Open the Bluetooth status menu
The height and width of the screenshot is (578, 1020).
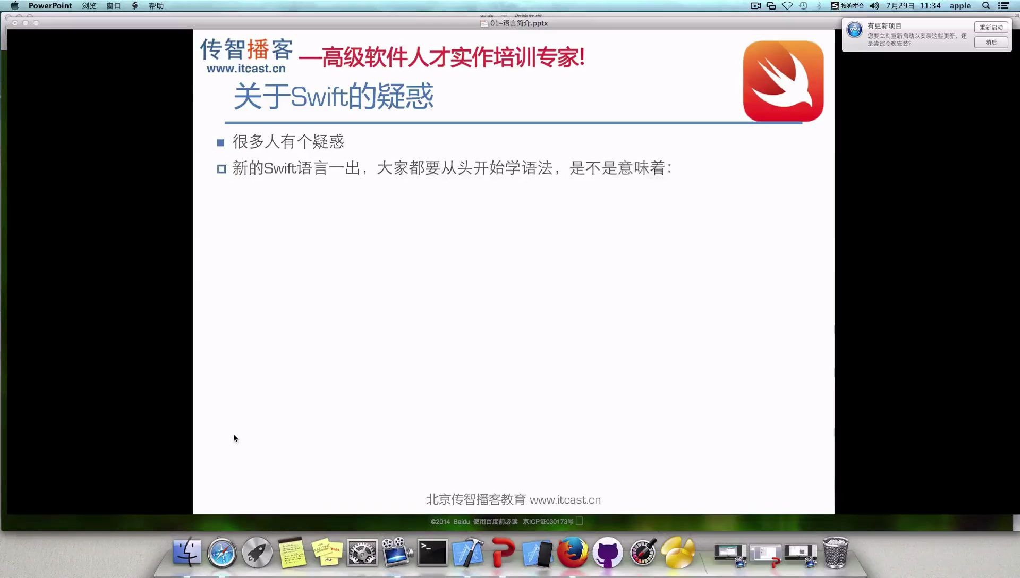point(818,6)
